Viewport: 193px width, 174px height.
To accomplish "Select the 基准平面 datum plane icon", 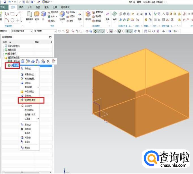I will tap(29, 14).
